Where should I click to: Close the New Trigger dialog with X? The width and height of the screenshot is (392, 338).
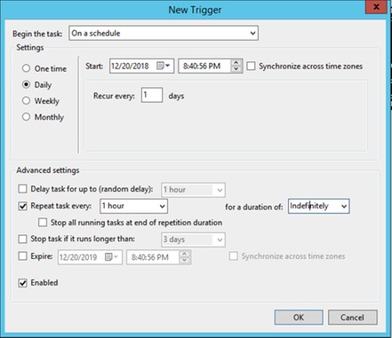tap(376, 7)
